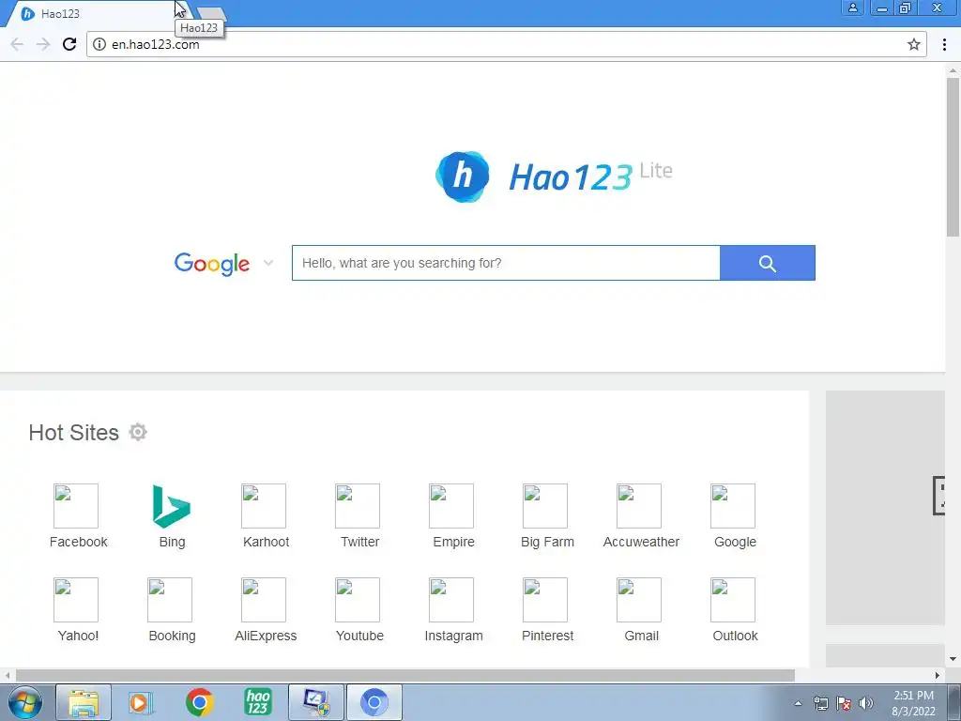Launch Windows Media Player from taskbar
Image resolution: width=961 pixels, height=721 pixels.
(141, 702)
